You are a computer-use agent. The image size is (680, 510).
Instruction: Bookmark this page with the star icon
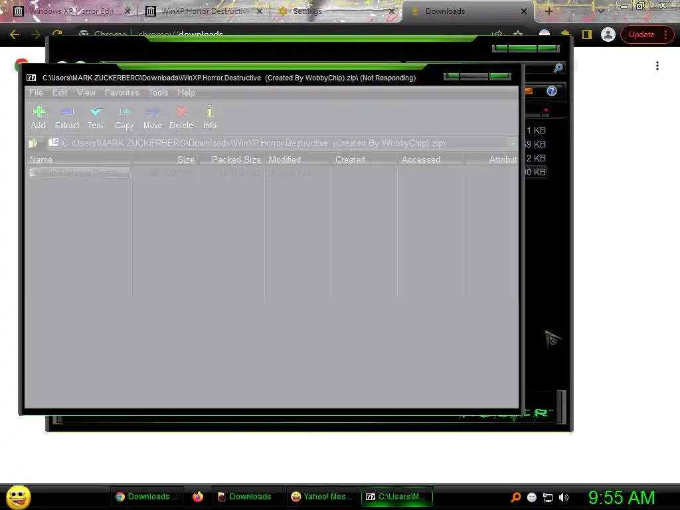pos(518,35)
